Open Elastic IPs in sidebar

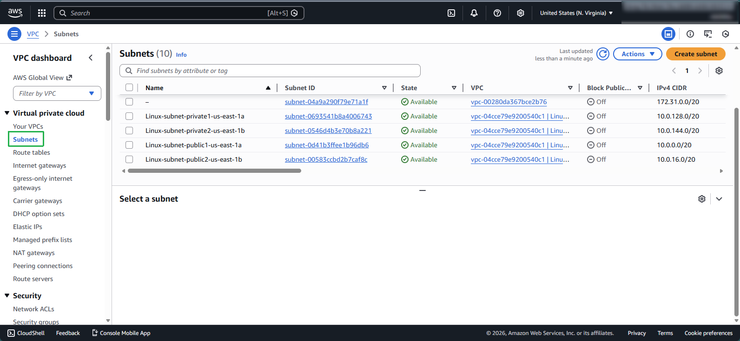pos(27,227)
